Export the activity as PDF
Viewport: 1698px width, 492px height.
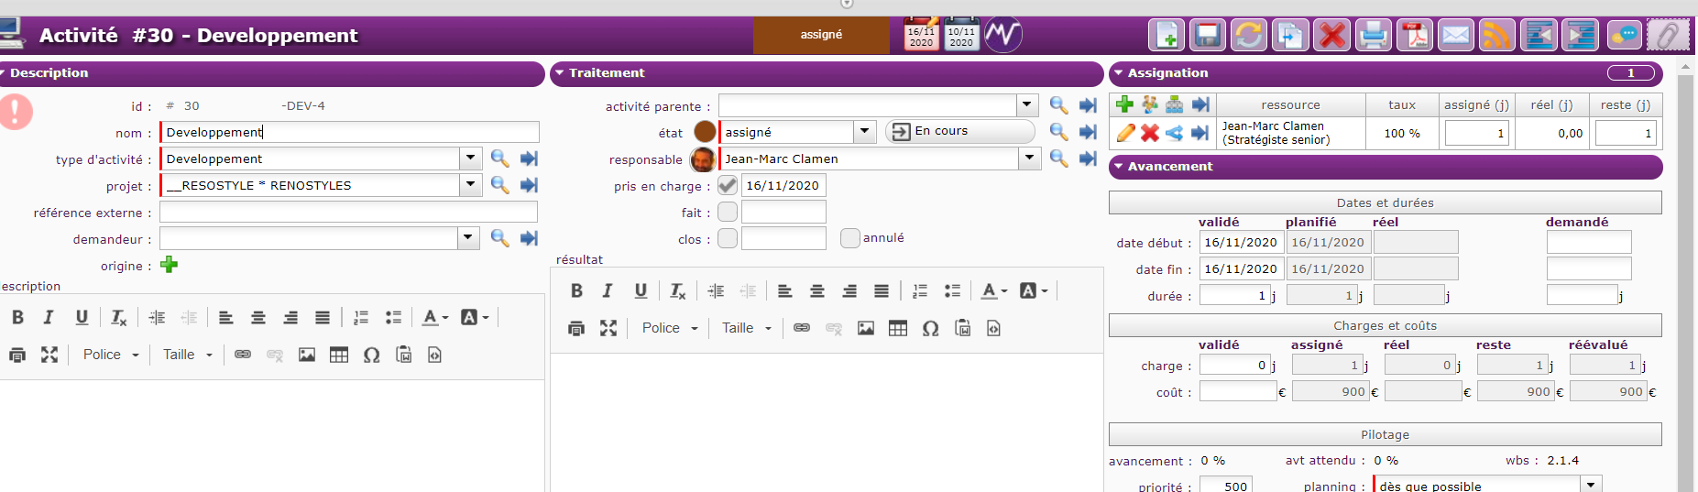click(1414, 36)
